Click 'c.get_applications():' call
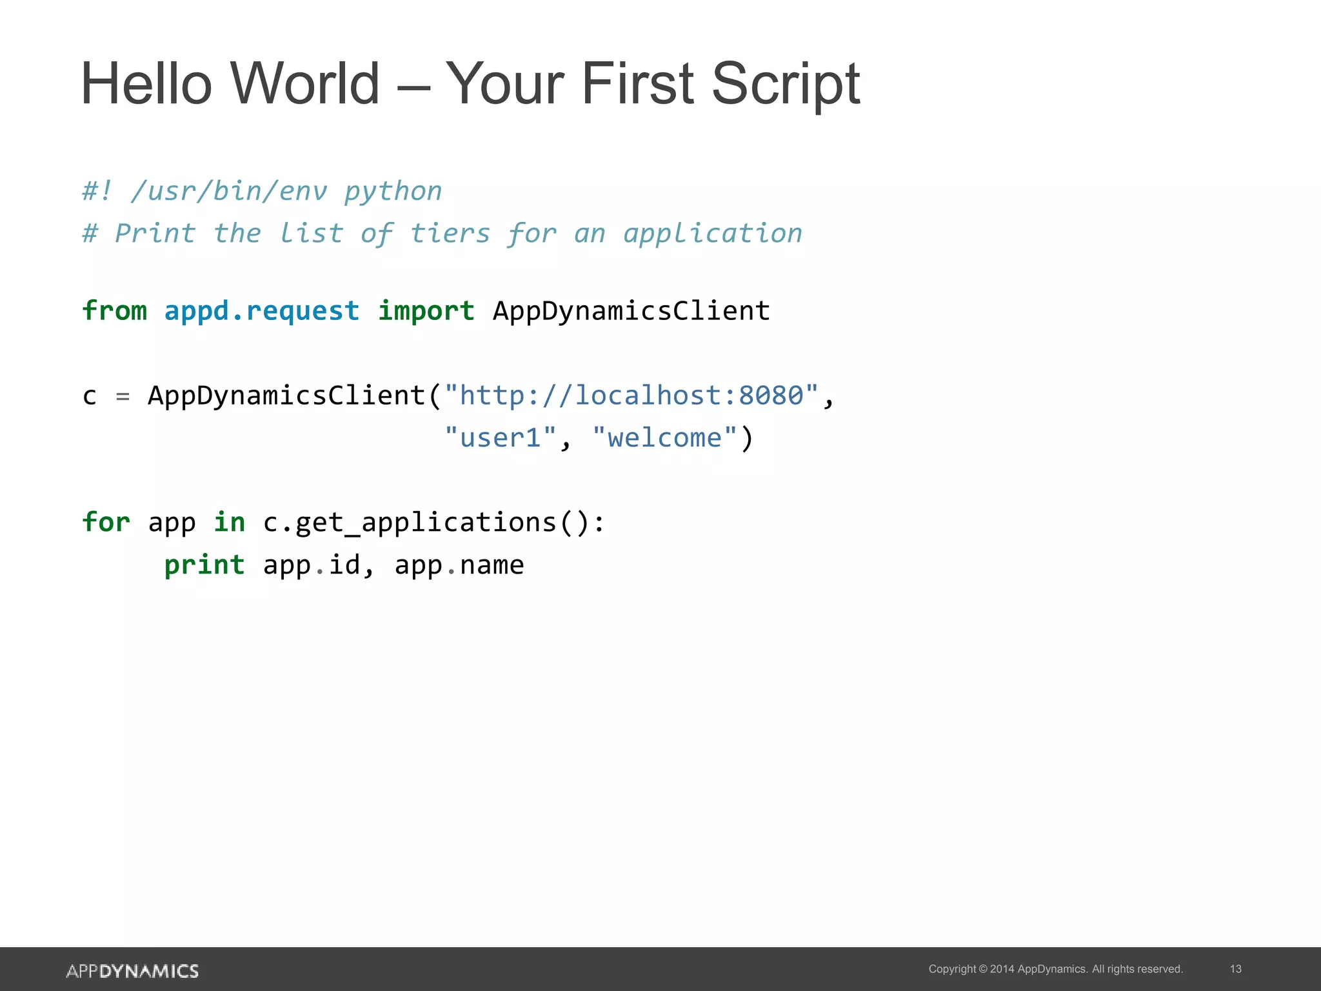The width and height of the screenshot is (1321, 991). [x=434, y=523]
